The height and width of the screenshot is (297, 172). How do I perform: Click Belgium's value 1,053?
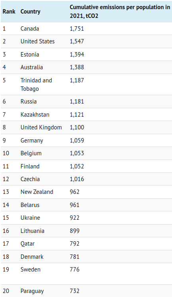click(x=77, y=153)
